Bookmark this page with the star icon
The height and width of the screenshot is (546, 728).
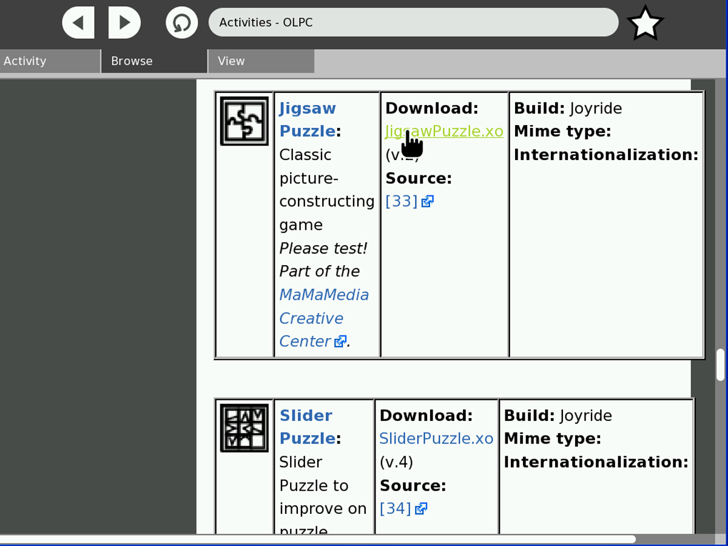(x=645, y=24)
